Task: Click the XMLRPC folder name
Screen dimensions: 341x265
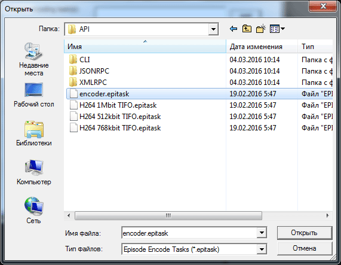Action: coord(93,83)
